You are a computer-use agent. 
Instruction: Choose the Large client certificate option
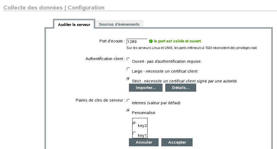pyautogui.click(x=128, y=69)
